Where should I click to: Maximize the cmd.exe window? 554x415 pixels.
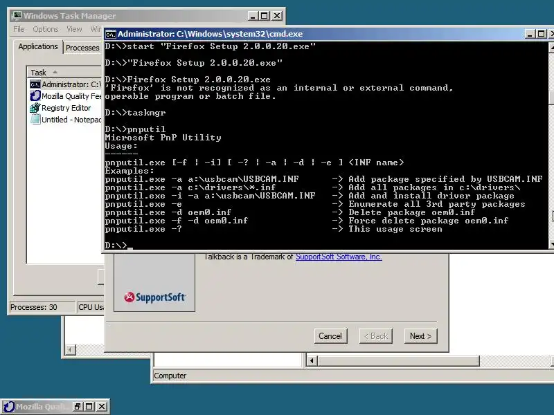pyautogui.click(x=542, y=34)
